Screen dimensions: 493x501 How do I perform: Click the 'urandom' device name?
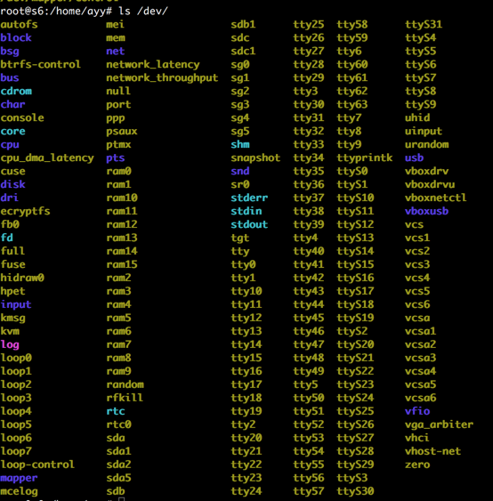(426, 144)
